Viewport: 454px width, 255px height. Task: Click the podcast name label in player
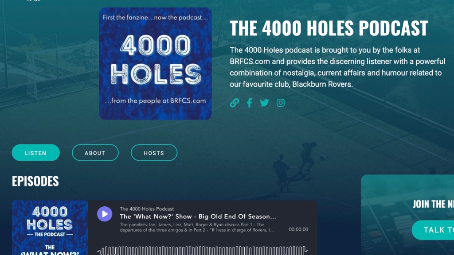click(x=147, y=209)
